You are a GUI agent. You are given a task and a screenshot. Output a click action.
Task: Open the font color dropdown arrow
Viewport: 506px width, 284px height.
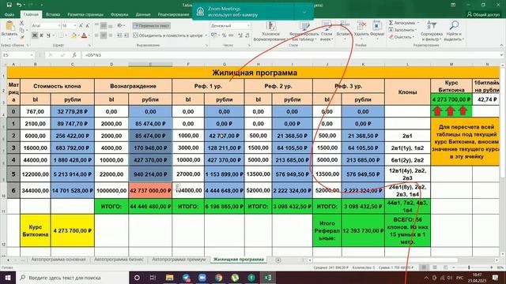click(x=89, y=35)
